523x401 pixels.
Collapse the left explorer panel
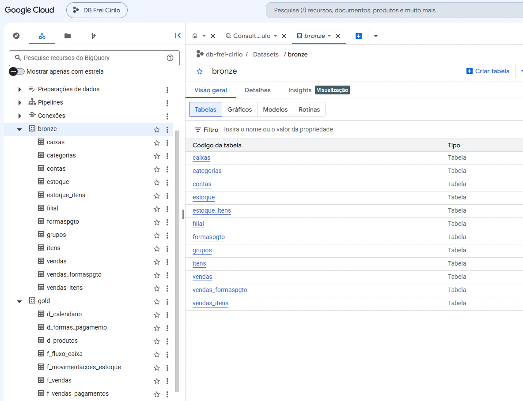click(x=178, y=35)
